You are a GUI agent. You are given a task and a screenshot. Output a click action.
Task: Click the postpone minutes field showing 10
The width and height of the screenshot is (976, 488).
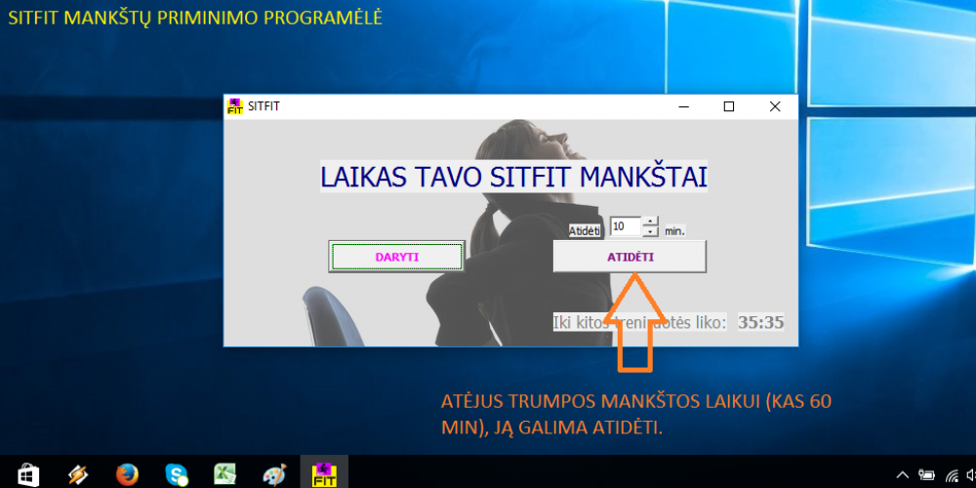coord(626,226)
